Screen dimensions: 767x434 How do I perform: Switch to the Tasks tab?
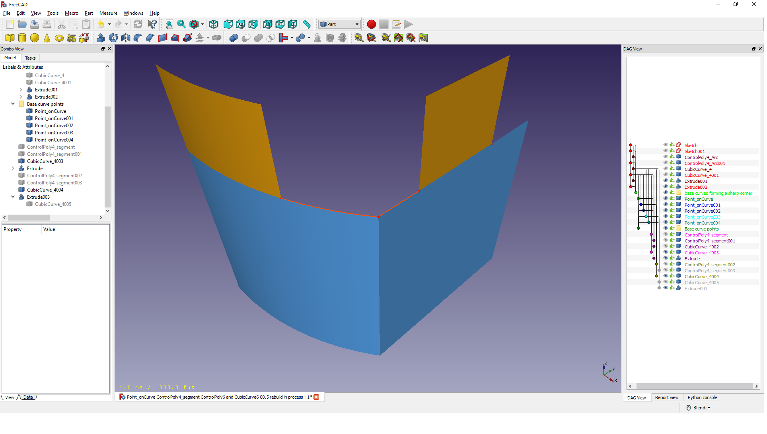(x=30, y=58)
